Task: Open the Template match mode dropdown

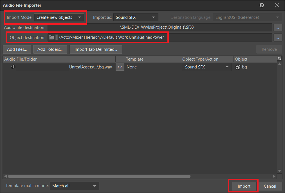Action: click(75, 186)
